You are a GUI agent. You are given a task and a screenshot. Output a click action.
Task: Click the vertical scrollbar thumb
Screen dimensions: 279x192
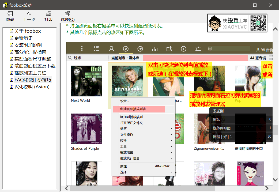click(x=276, y=130)
